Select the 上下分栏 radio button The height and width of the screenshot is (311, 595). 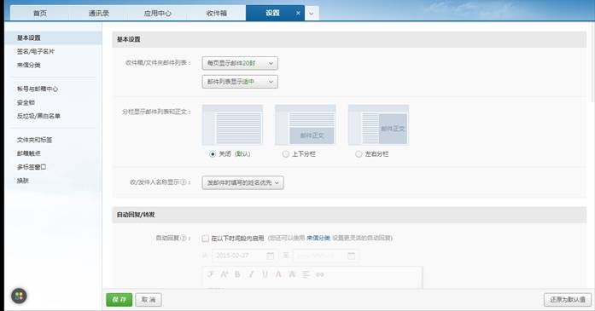tap(285, 154)
